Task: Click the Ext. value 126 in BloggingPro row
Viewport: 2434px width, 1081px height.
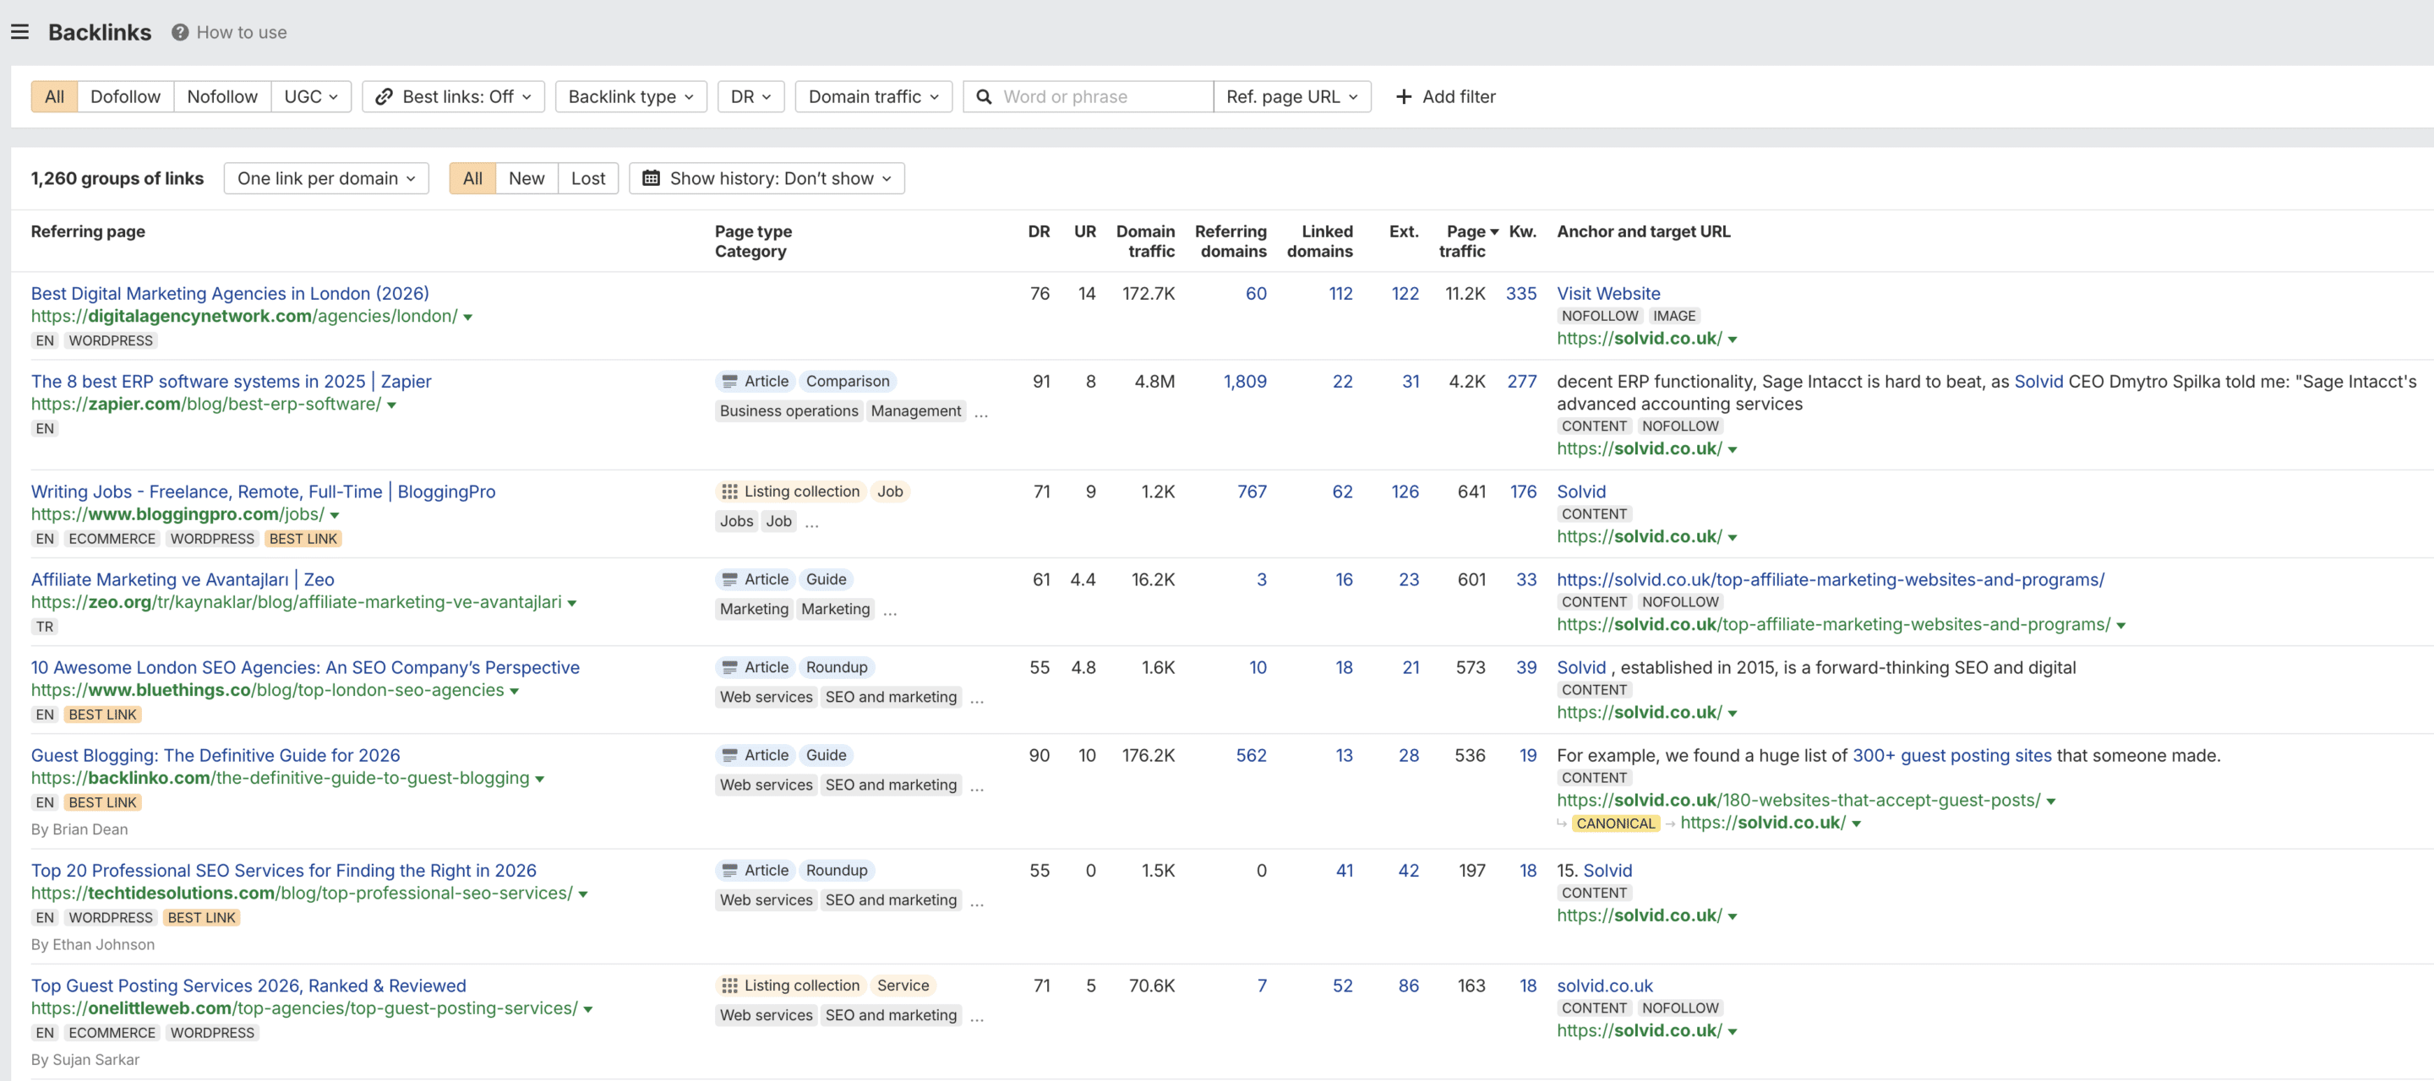Action: click(1404, 492)
